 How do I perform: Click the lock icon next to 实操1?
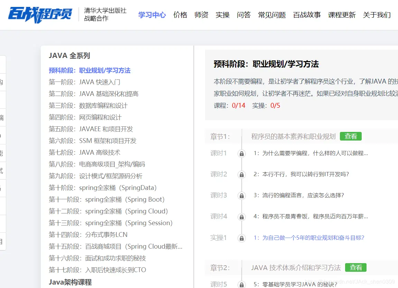point(241,238)
